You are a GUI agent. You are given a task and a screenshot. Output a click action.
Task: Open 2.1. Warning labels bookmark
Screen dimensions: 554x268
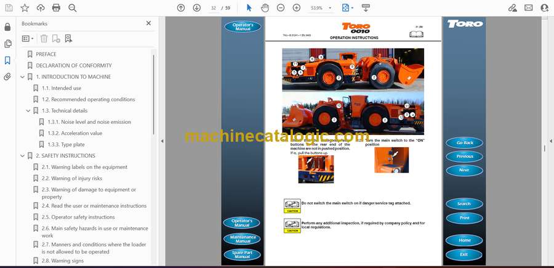click(x=84, y=167)
